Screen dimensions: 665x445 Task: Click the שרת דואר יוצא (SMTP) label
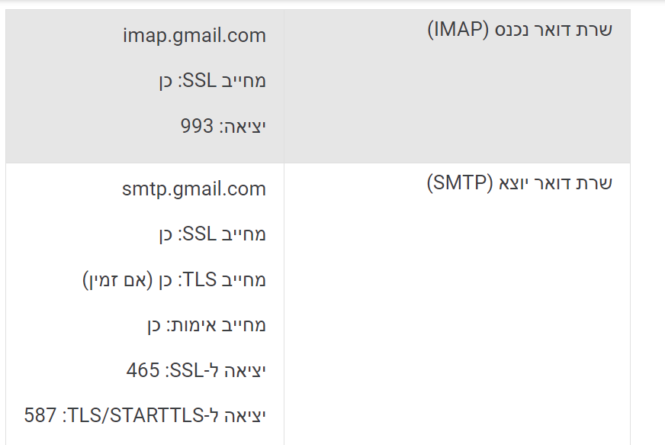tap(519, 183)
